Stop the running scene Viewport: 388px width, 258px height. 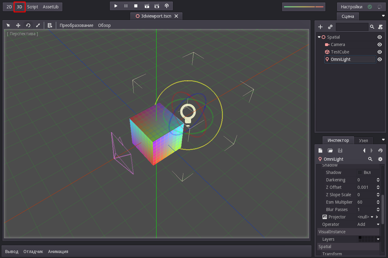(136, 6)
